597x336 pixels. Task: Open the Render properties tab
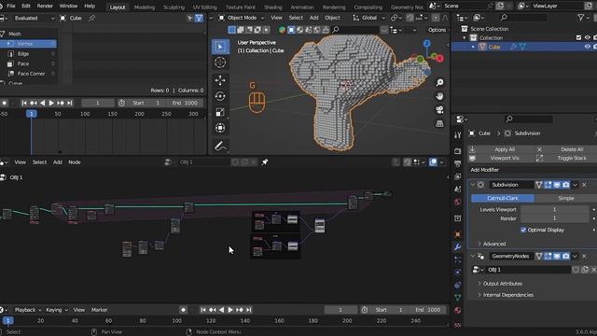click(x=458, y=151)
